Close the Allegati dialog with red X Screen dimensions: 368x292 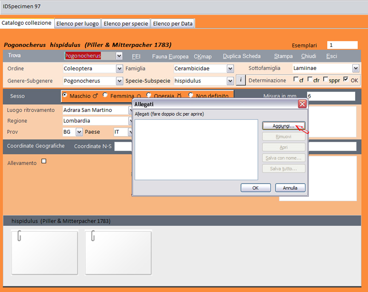pos(302,104)
